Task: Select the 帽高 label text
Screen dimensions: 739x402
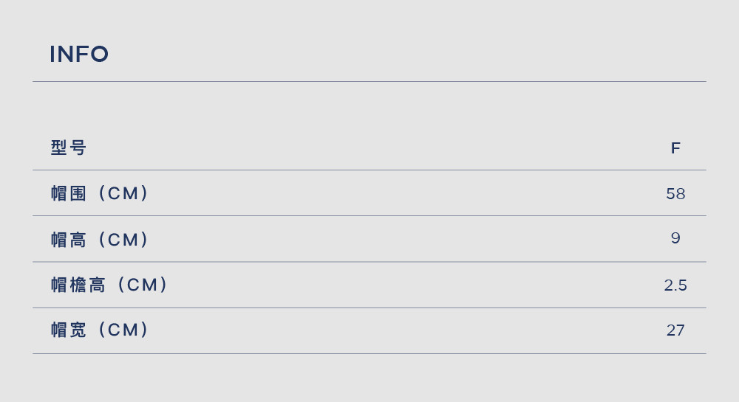Action: coord(68,239)
